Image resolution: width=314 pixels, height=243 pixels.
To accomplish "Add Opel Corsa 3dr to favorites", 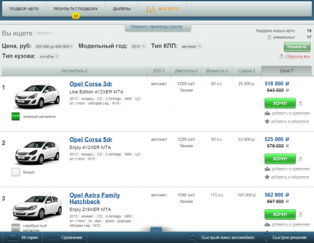I will click(x=290, y=121).
